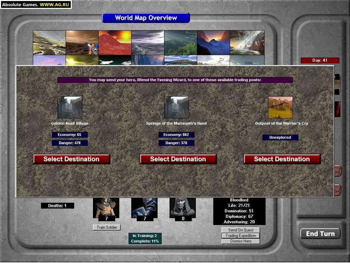The width and height of the screenshot is (350, 263).
Task: Select the armored knight soldier portrait
Action: pos(144,207)
